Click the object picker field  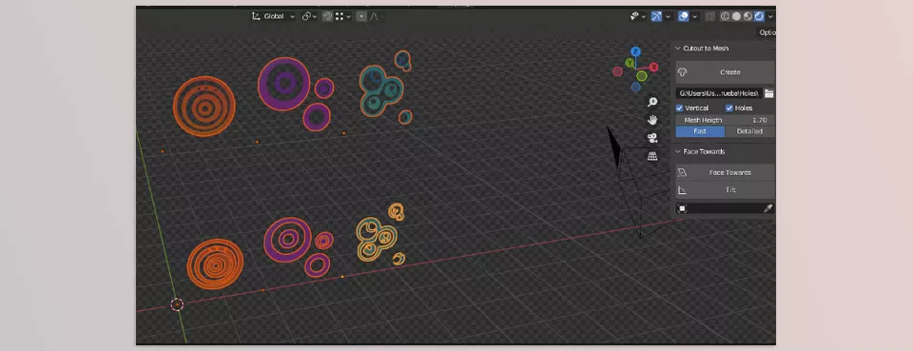coord(719,208)
